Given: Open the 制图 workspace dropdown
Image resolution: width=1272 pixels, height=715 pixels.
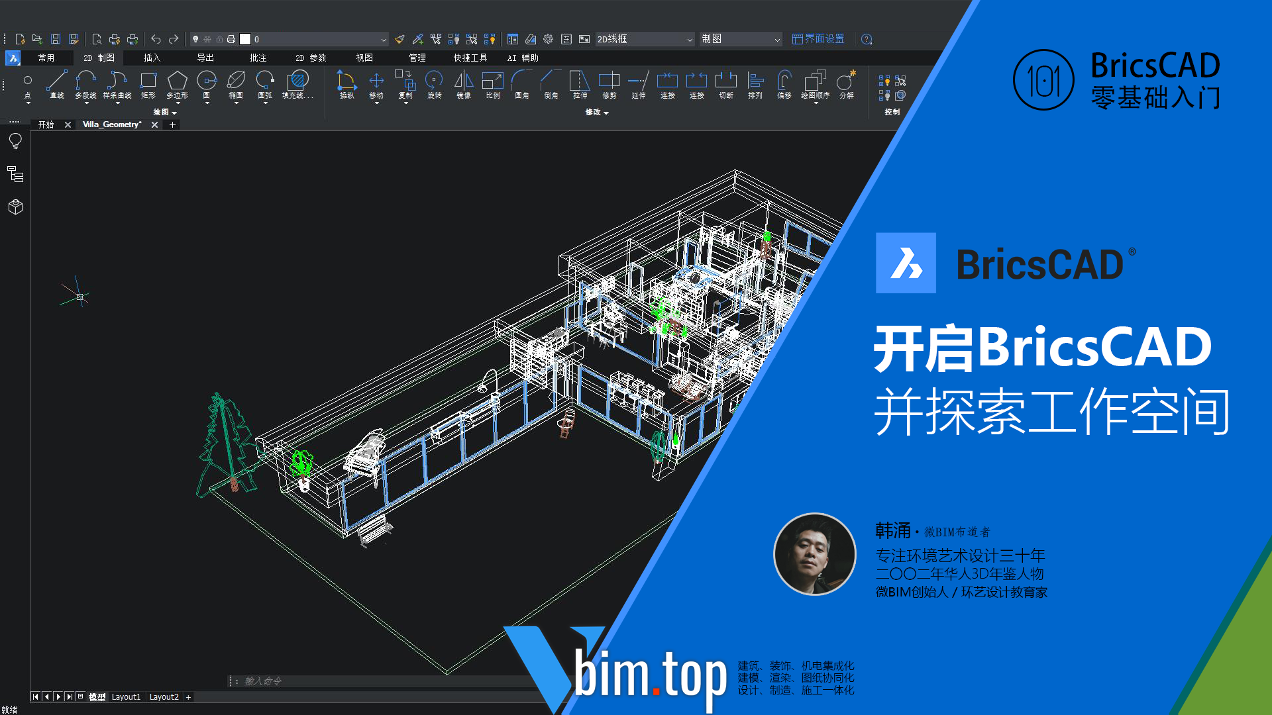Looking at the screenshot, I should tap(741, 39).
